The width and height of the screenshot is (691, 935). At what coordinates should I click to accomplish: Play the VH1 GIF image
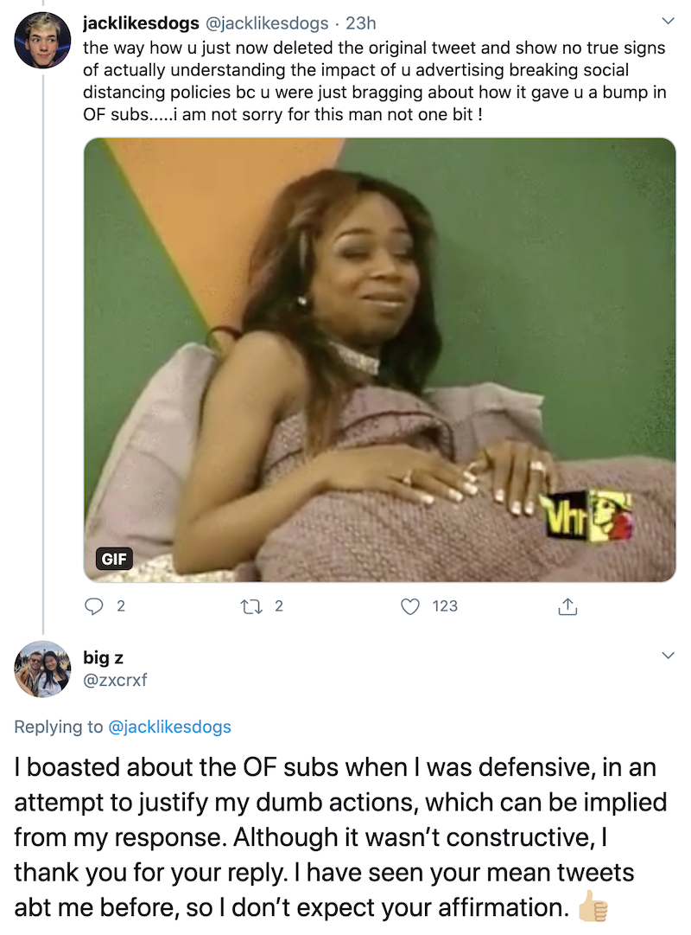pos(380,359)
